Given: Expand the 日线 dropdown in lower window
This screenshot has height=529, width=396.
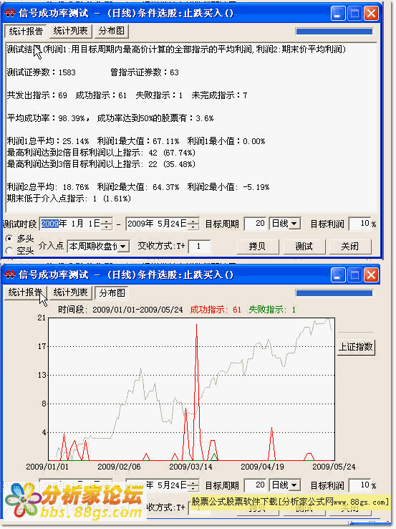Looking at the screenshot, I should [294, 485].
